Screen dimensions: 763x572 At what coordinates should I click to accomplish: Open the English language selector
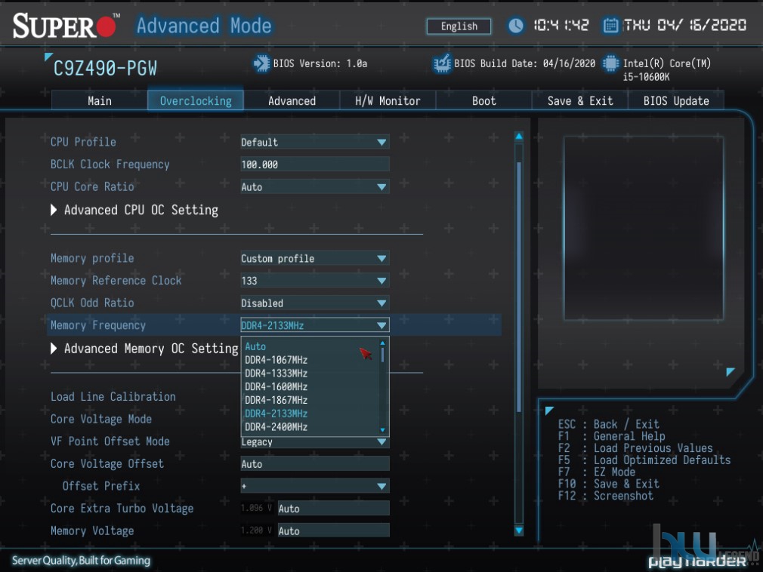[x=459, y=26]
